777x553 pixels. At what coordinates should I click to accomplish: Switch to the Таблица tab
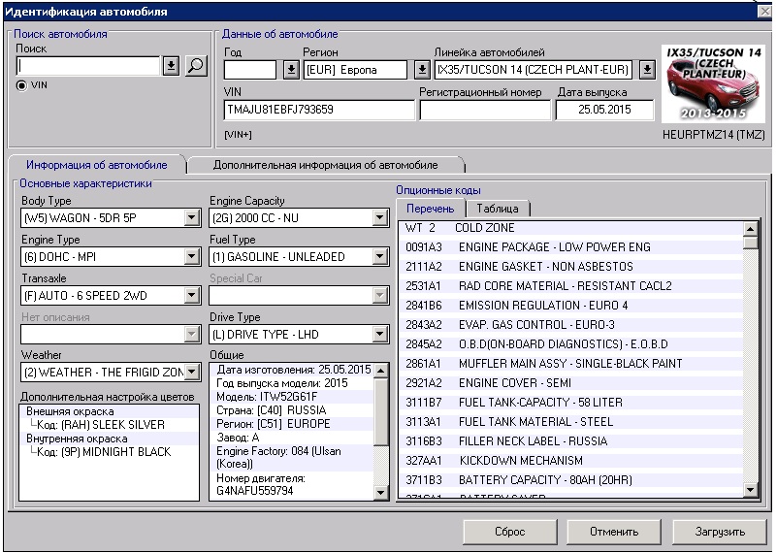click(x=498, y=209)
